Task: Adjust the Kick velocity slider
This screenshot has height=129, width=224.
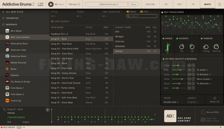Action: tap(179, 88)
